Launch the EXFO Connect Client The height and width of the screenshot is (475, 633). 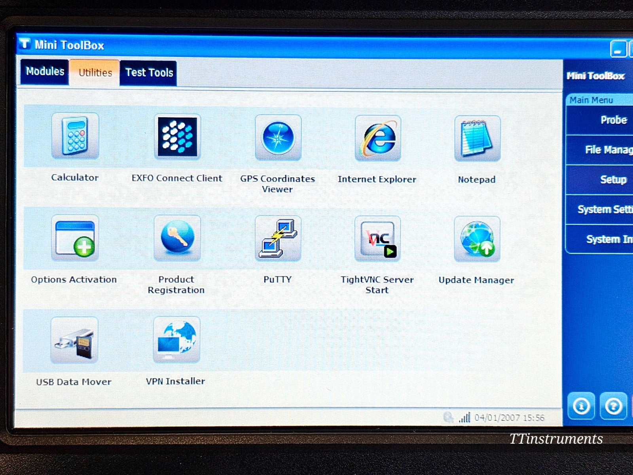pos(177,137)
